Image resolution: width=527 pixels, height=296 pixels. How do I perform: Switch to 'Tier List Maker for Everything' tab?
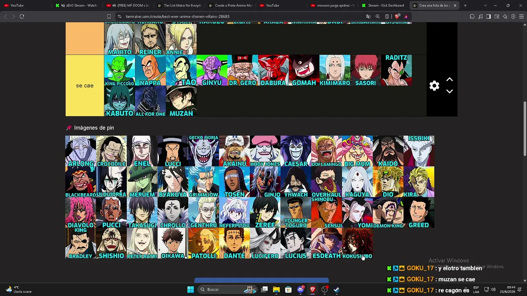tap(179, 5)
